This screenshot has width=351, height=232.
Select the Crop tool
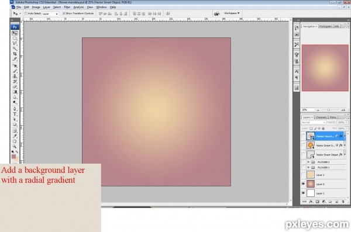click(15, 54)
